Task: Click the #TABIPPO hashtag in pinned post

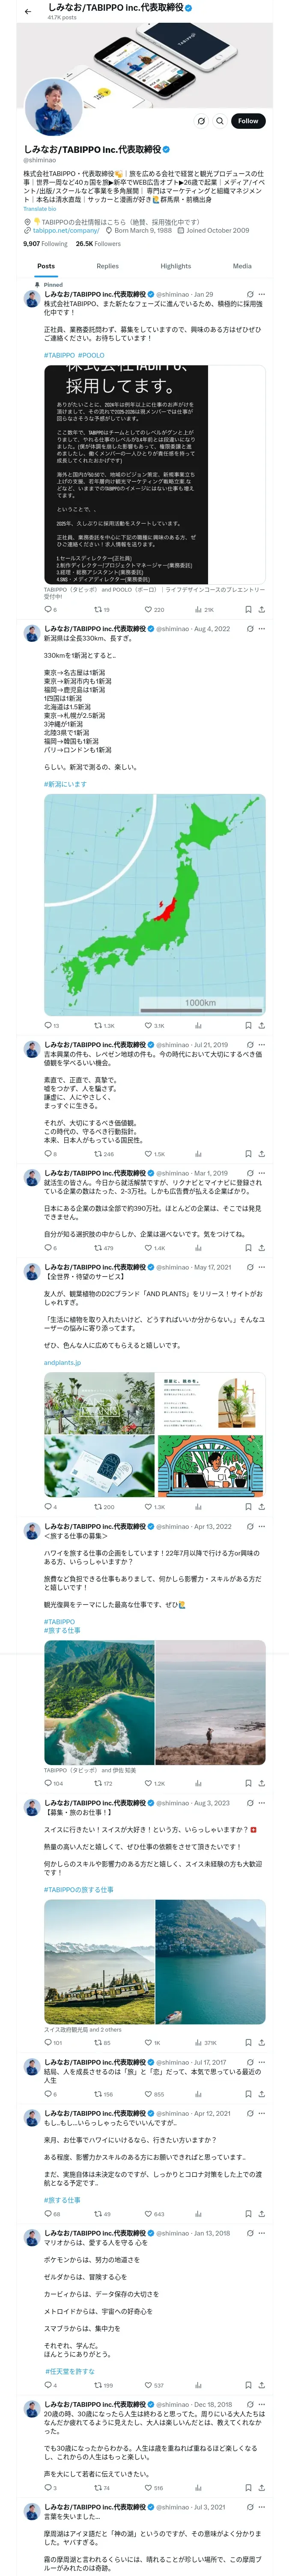Action: point(59,355)
